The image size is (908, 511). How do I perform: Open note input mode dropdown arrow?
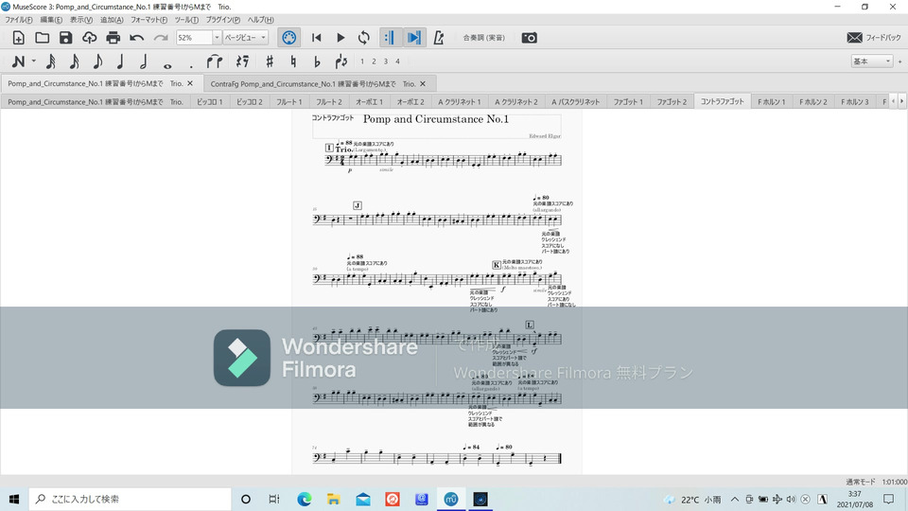34,62
